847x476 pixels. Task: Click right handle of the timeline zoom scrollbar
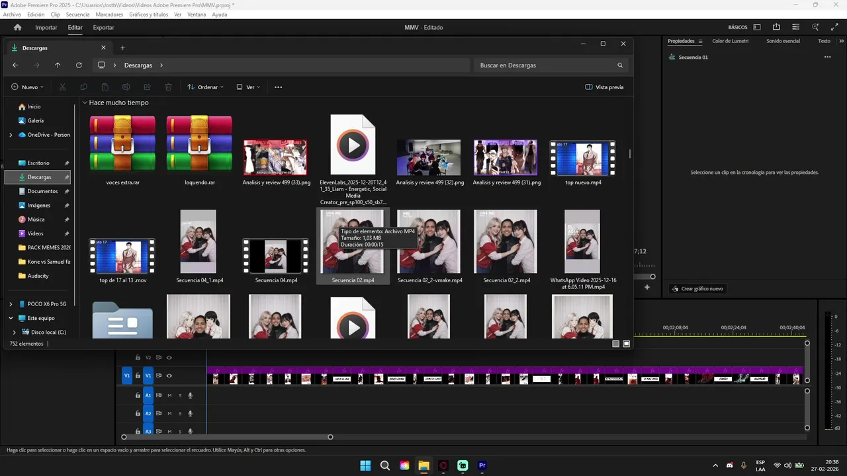330,437
